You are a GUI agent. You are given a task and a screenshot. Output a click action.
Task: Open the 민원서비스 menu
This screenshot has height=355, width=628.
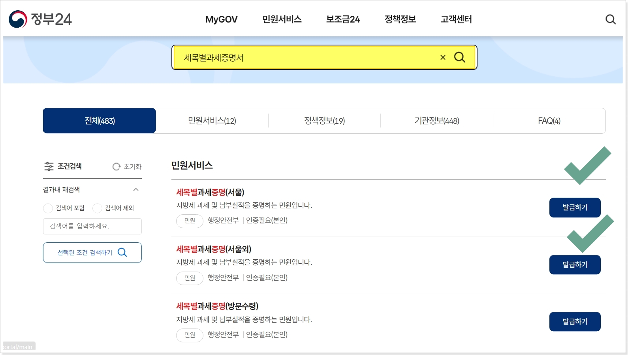click(282, 19)
